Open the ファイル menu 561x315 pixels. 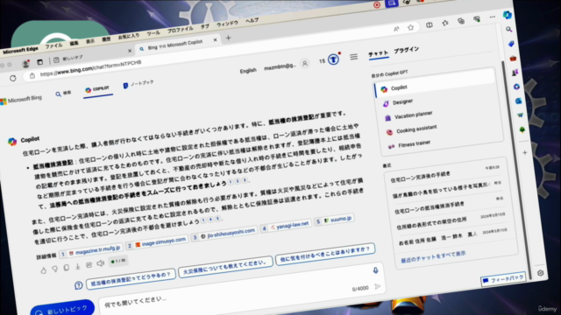[53, 45]
